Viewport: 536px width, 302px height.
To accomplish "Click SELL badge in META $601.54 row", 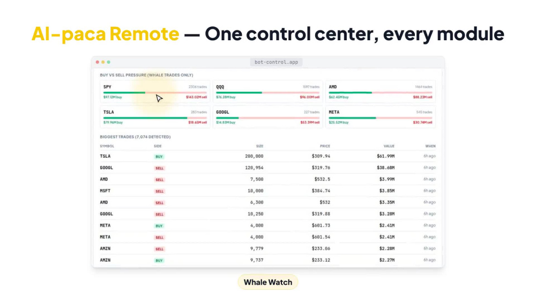I will click(159, 237).
